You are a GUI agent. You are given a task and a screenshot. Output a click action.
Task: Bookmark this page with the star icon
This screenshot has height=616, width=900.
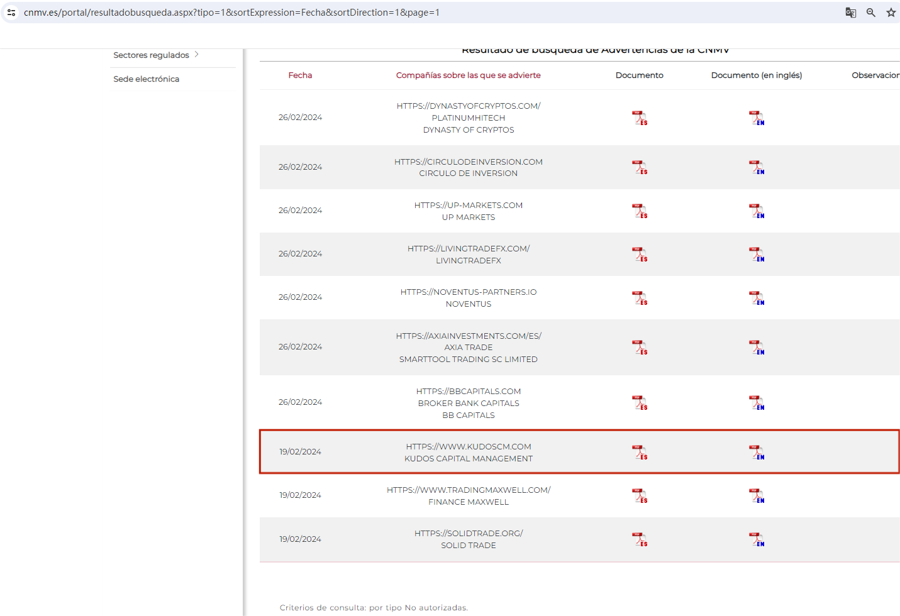pos(891,13)
